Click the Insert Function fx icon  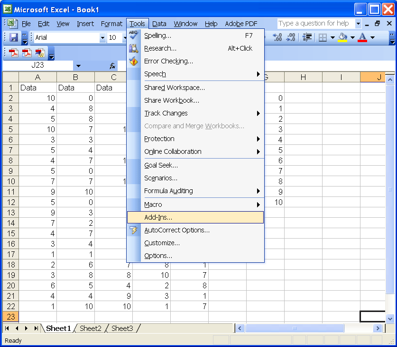[x=112, y=66]
